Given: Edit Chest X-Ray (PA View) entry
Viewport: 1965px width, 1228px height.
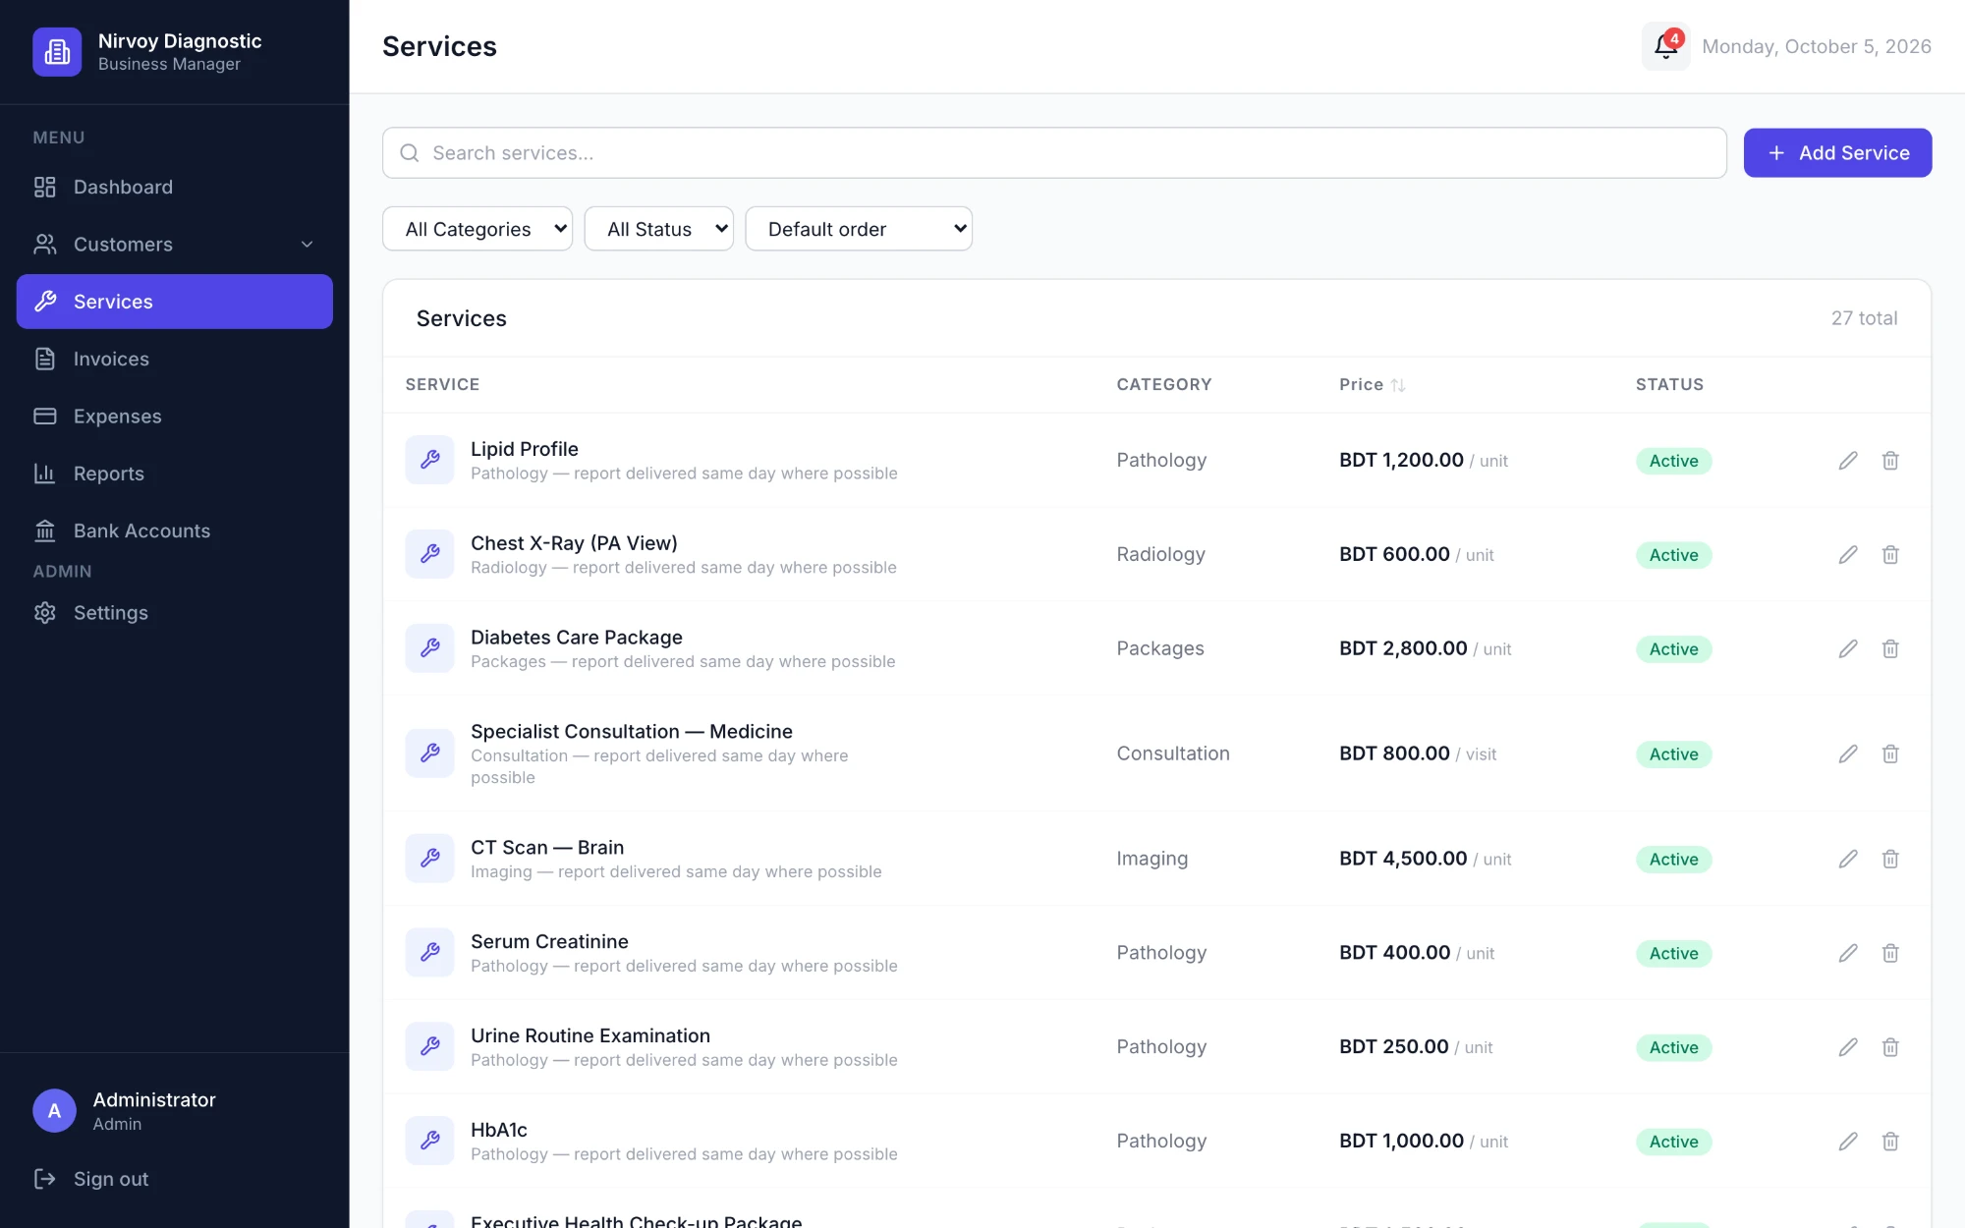Looking at the screenshot, I should click(1848, 555).
